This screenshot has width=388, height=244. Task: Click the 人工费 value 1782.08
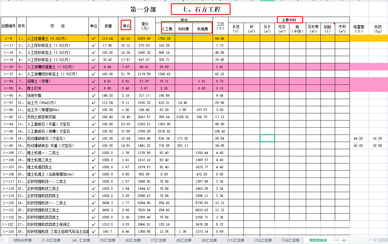coord(165,38)
